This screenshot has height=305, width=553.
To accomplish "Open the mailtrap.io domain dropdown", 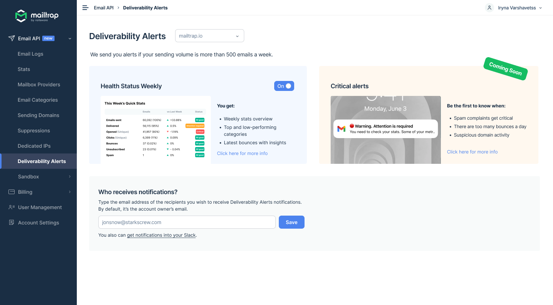I will pos(210,36).
